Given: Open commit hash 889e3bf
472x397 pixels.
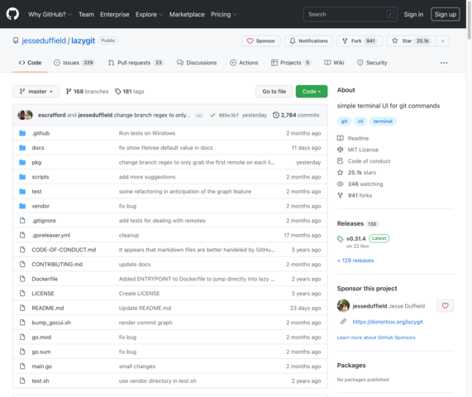Looking at the screenshot, I should [x=229, y=115].
